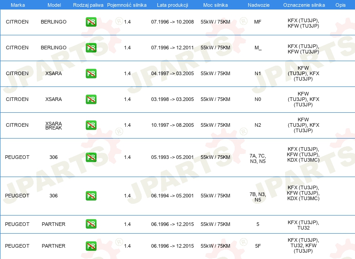Click 306 model in 05.1993 row
The width and height of the screenshot is (355, 259).
coord(54,157)
